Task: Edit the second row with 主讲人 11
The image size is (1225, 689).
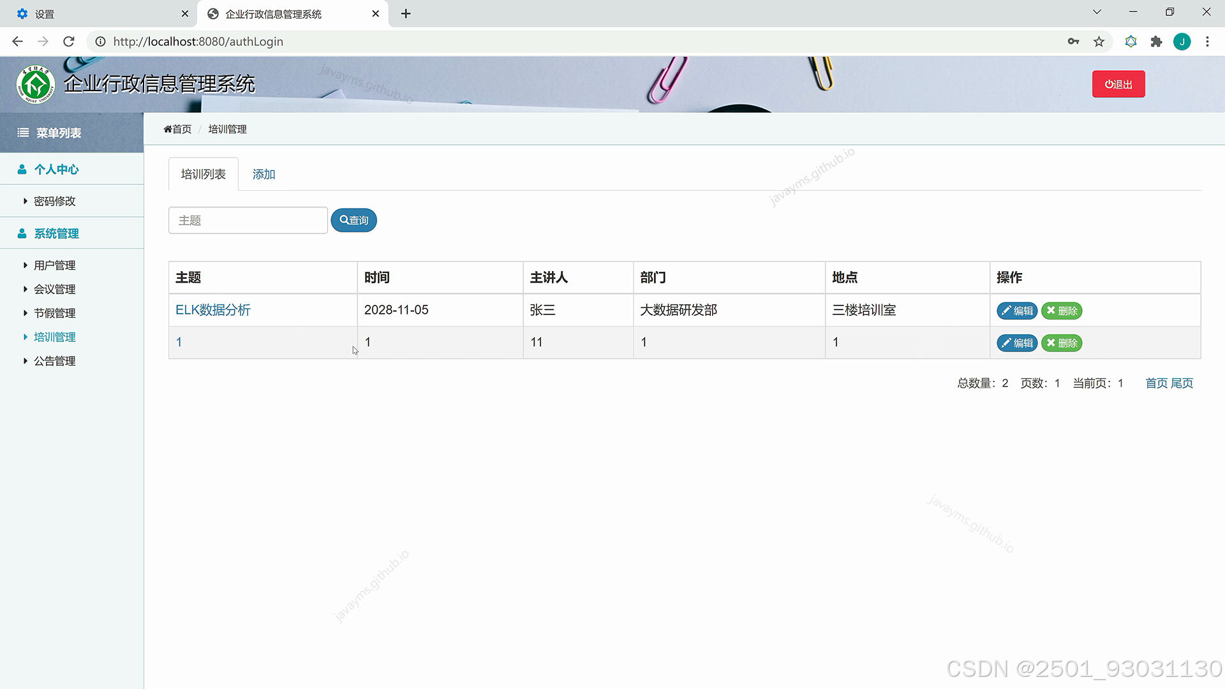Action: point(1017,343)
